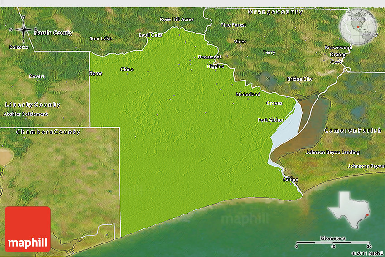Screen dimensions: 385x257
Task: Click the red maphill logo
Action: pos(28,229)
